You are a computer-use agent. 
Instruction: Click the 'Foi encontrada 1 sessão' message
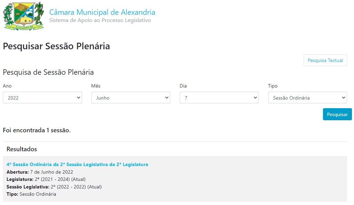[x=37, y=131]
